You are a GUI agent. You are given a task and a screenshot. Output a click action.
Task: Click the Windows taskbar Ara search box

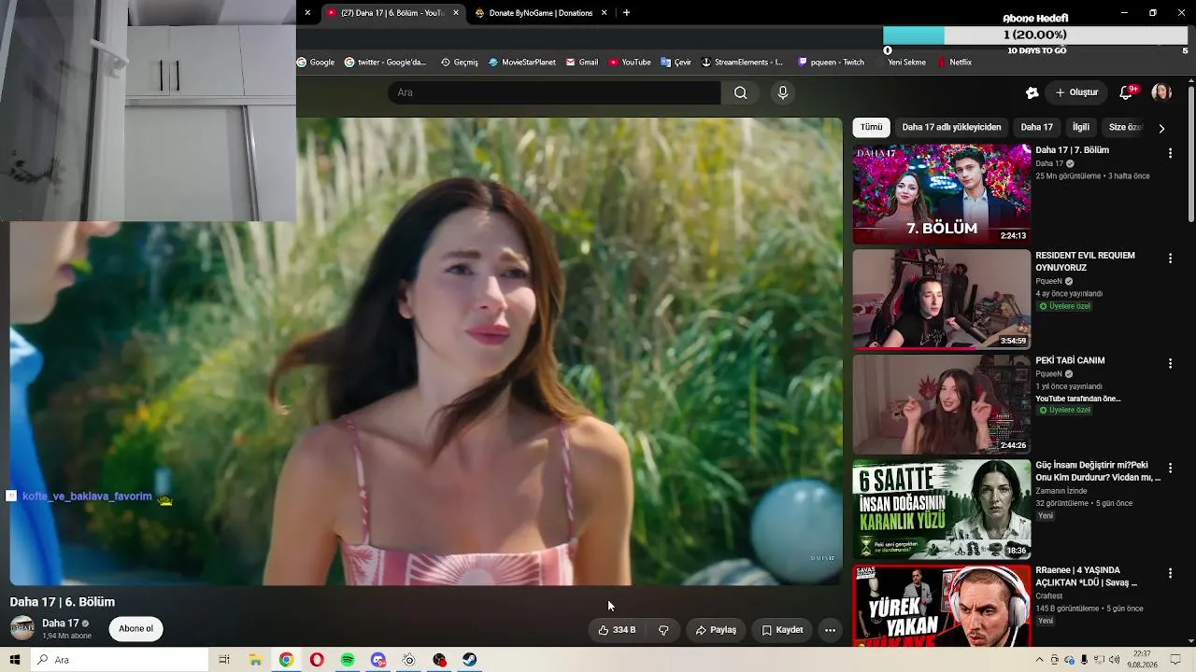(x=120, y=660)
